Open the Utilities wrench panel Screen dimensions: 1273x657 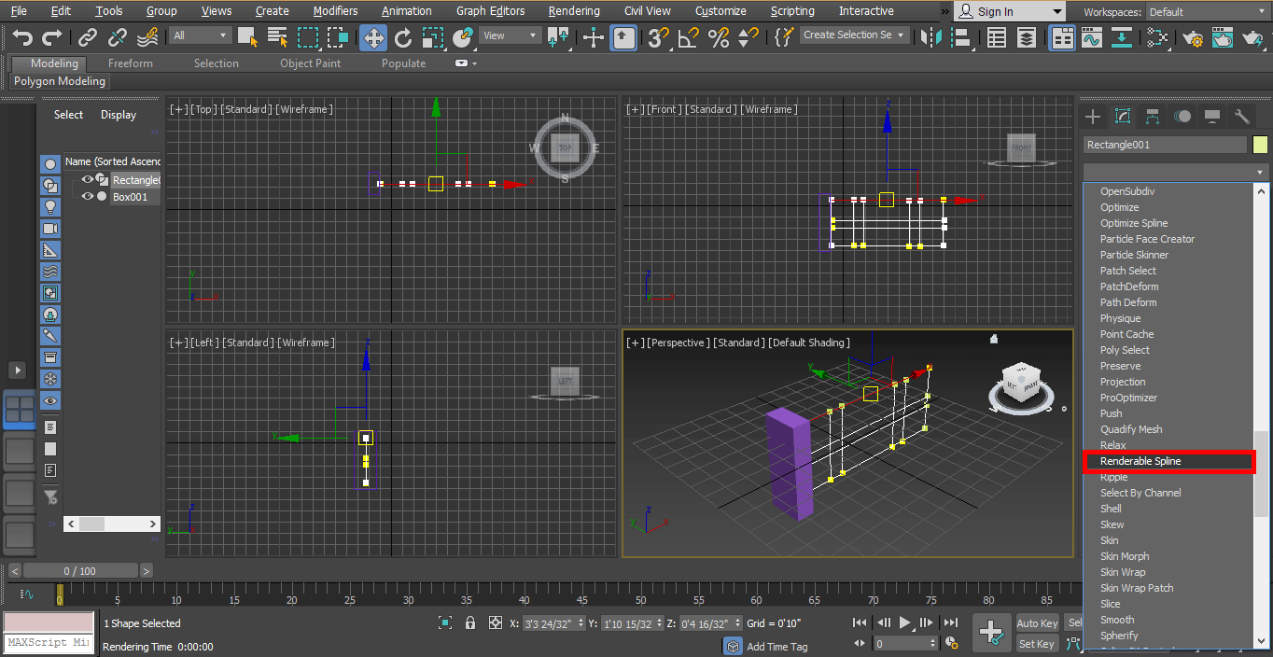click(1241, 116)
